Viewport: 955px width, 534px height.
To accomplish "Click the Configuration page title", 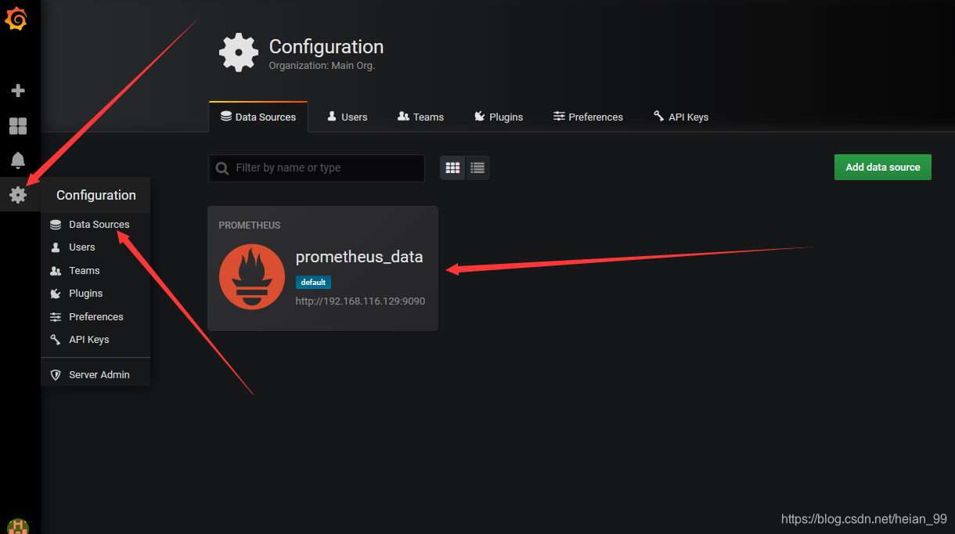I will pyautogui.click(x=326, y=46).
